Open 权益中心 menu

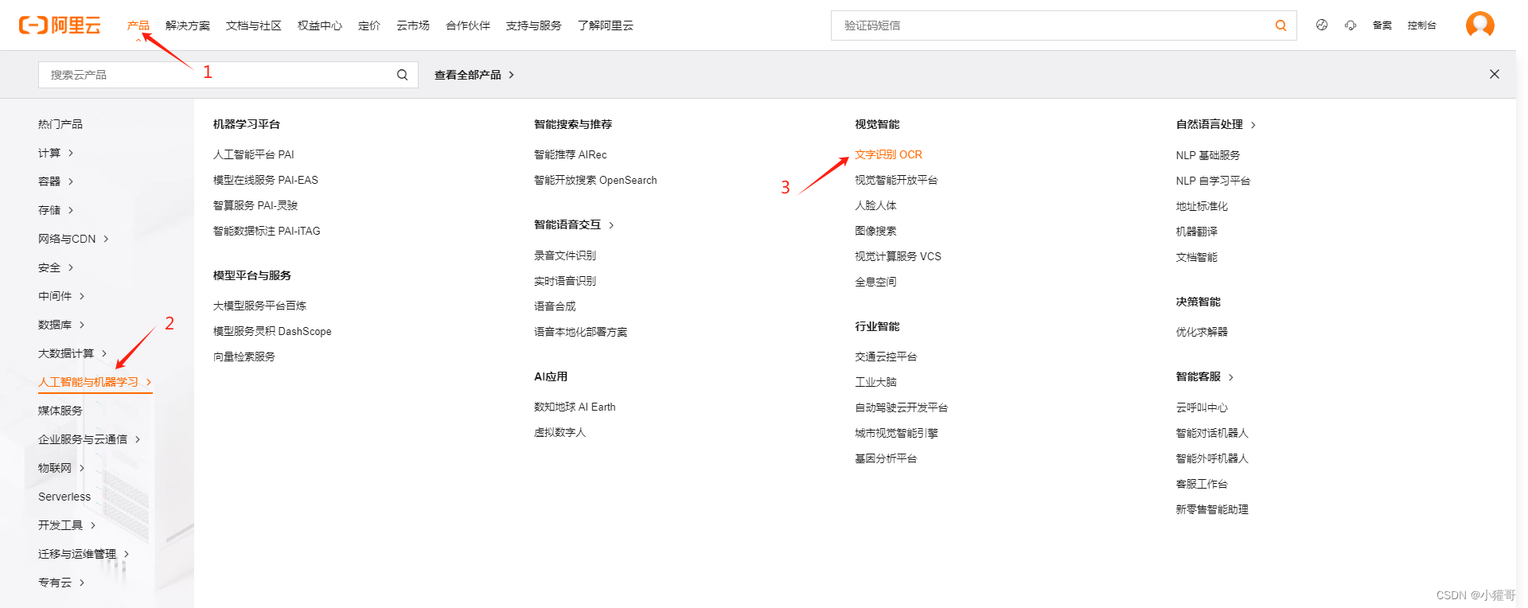[320, 25]
